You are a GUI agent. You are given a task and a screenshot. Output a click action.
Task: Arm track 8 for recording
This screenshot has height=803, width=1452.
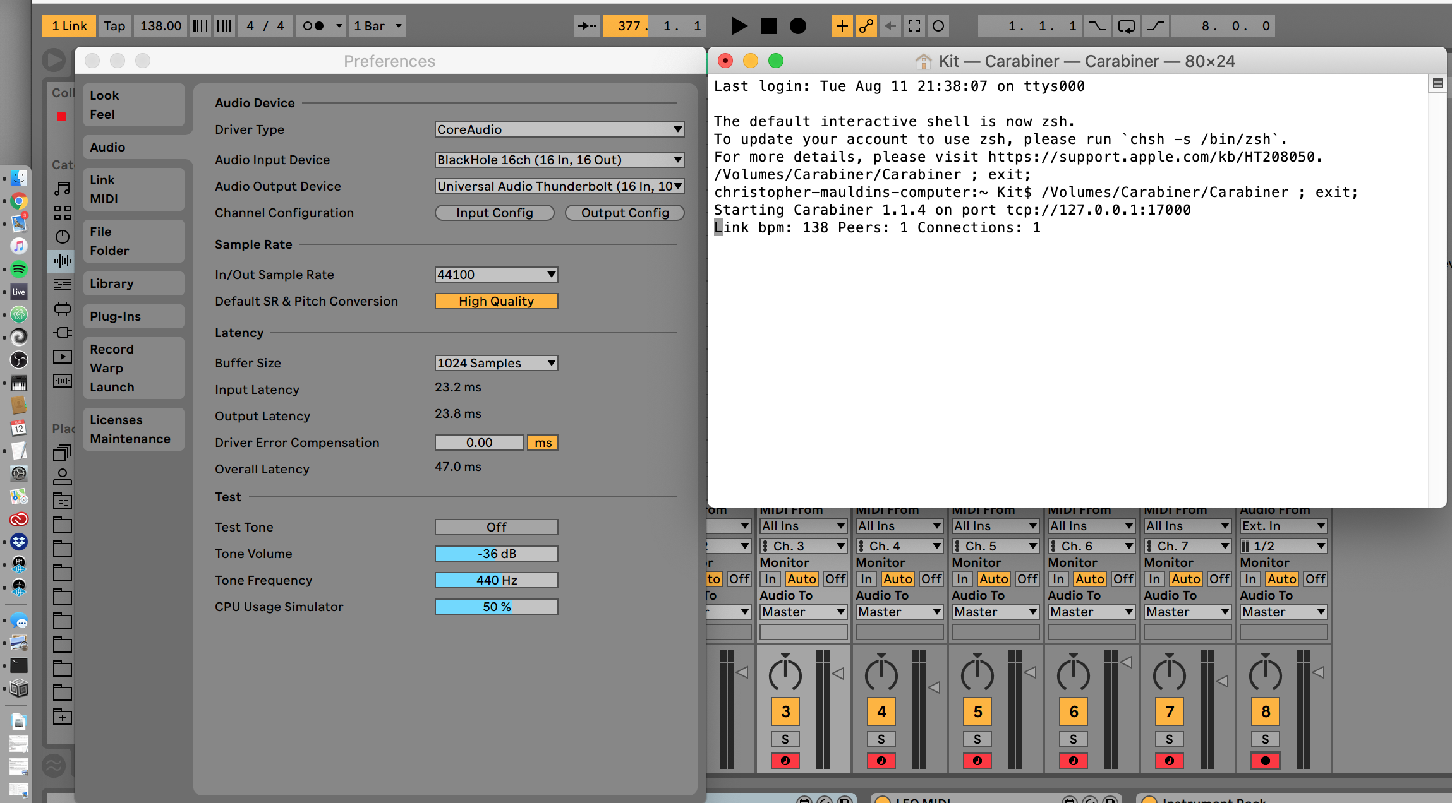coord(1265,761)
